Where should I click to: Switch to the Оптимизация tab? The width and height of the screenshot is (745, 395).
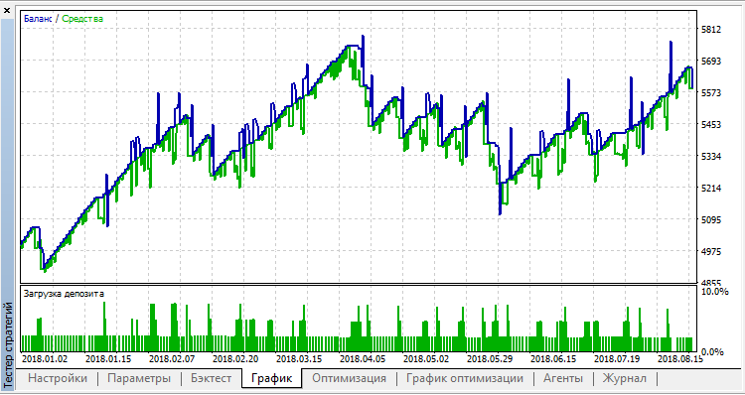pos(350,378)
